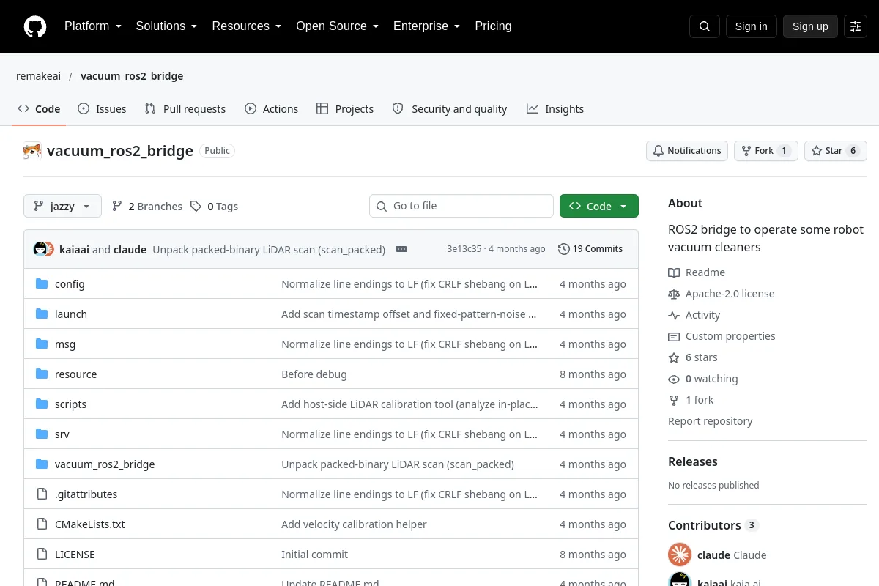879x586 pixels.
Task: Open the CMakeLists.txt file
Action: (x=89, y=524)
